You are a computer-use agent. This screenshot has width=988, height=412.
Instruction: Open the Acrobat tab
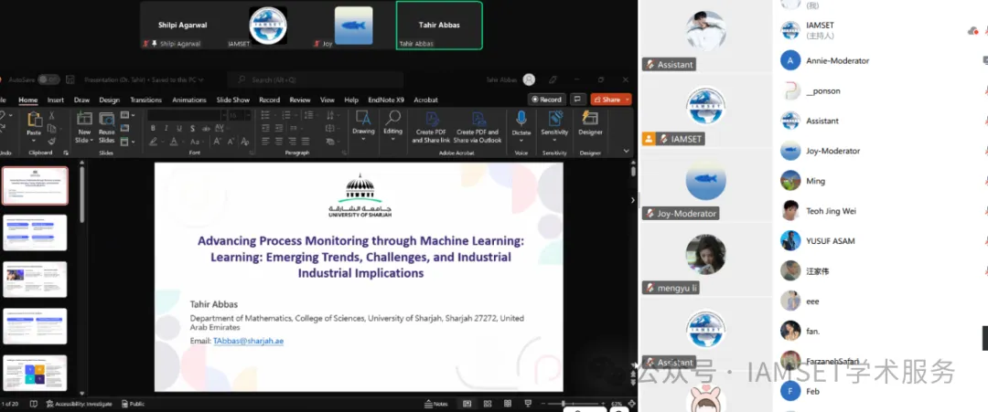[426, 100]
